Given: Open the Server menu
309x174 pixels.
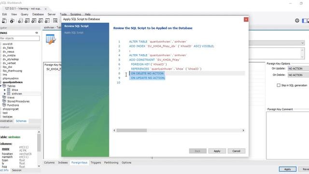Looking at the screenshot, I should pyautogui.click(x=52, y=14).
